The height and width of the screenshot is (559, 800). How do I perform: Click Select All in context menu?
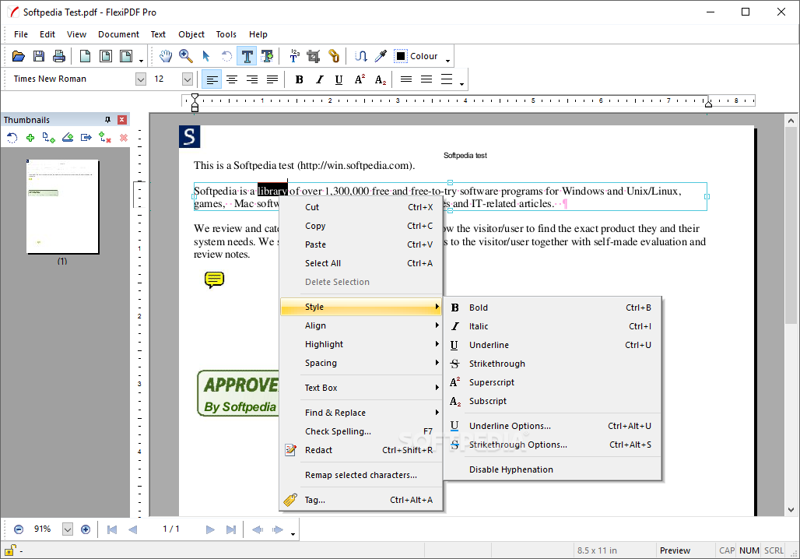361,263
